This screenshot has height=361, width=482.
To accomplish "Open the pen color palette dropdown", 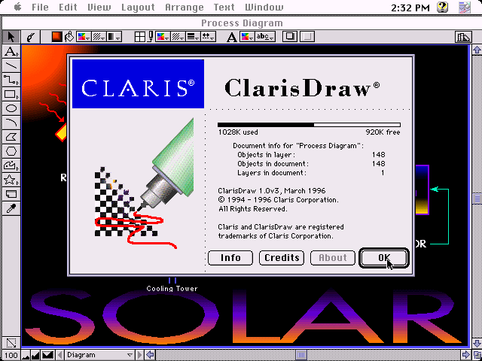I will point(163,37).
